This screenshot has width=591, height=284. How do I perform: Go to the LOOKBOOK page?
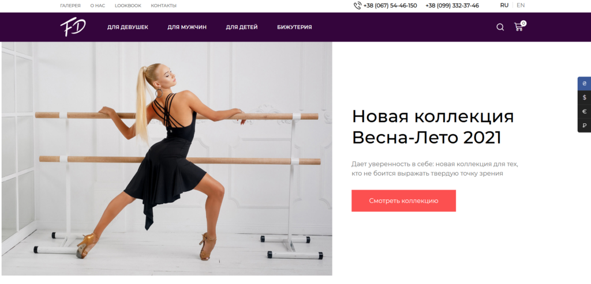(x=128, y=6)
